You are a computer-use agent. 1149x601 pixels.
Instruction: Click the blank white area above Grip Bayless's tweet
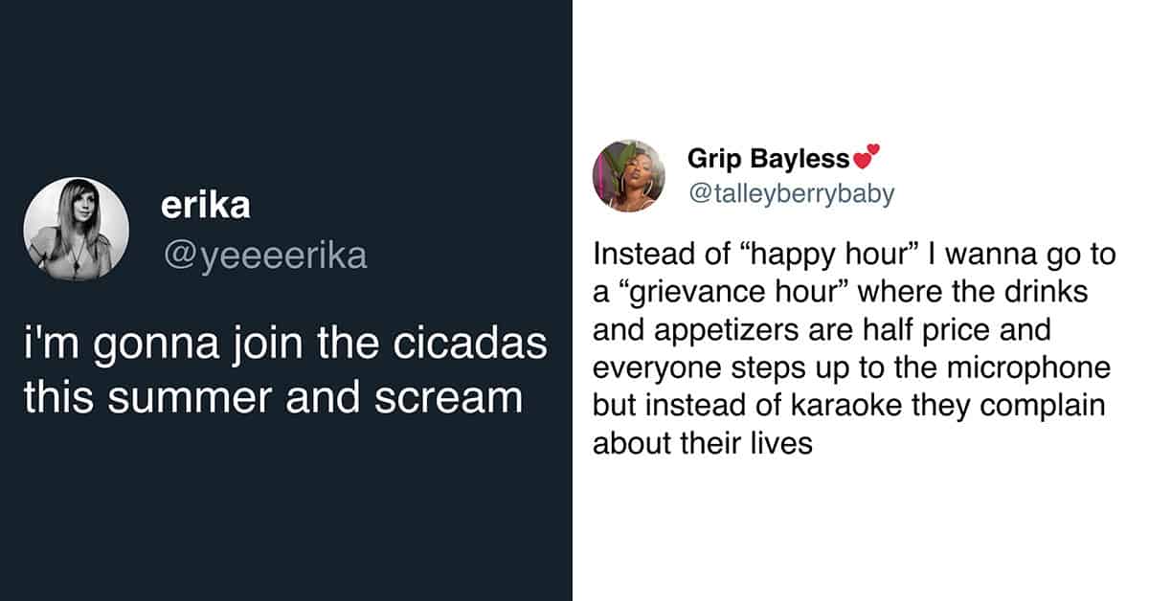pyautogui.click(x=862, y=67)
